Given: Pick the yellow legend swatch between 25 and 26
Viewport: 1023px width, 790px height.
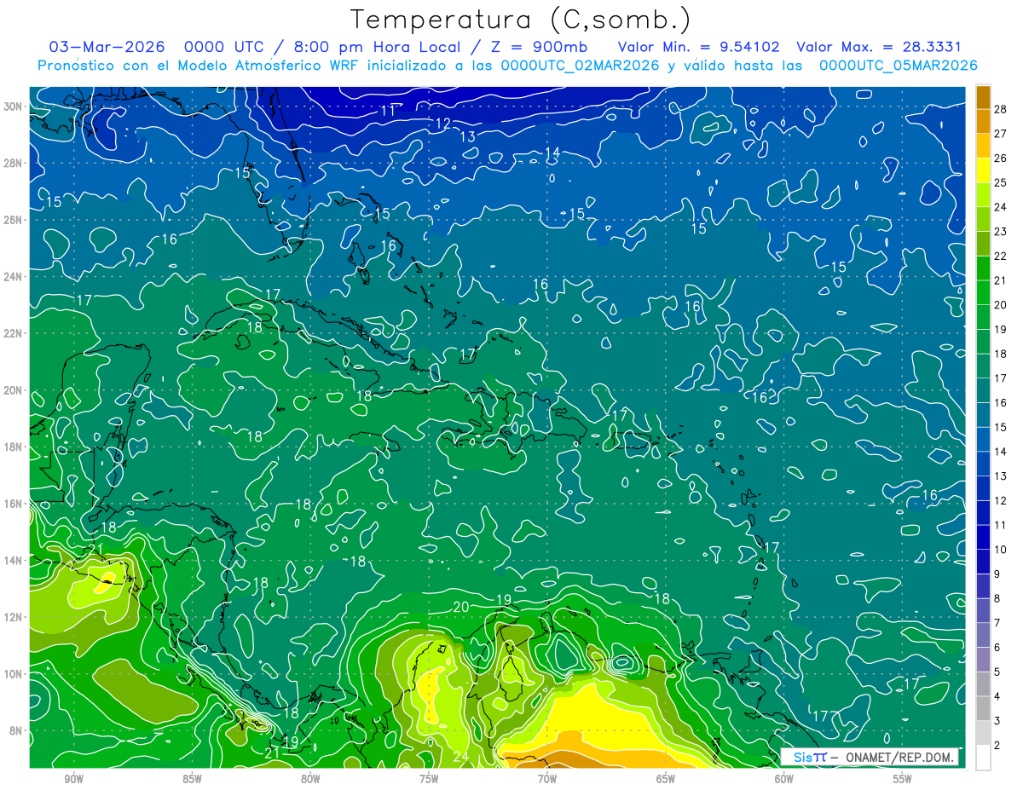Looking at the screenshot, I should [983, 170].
